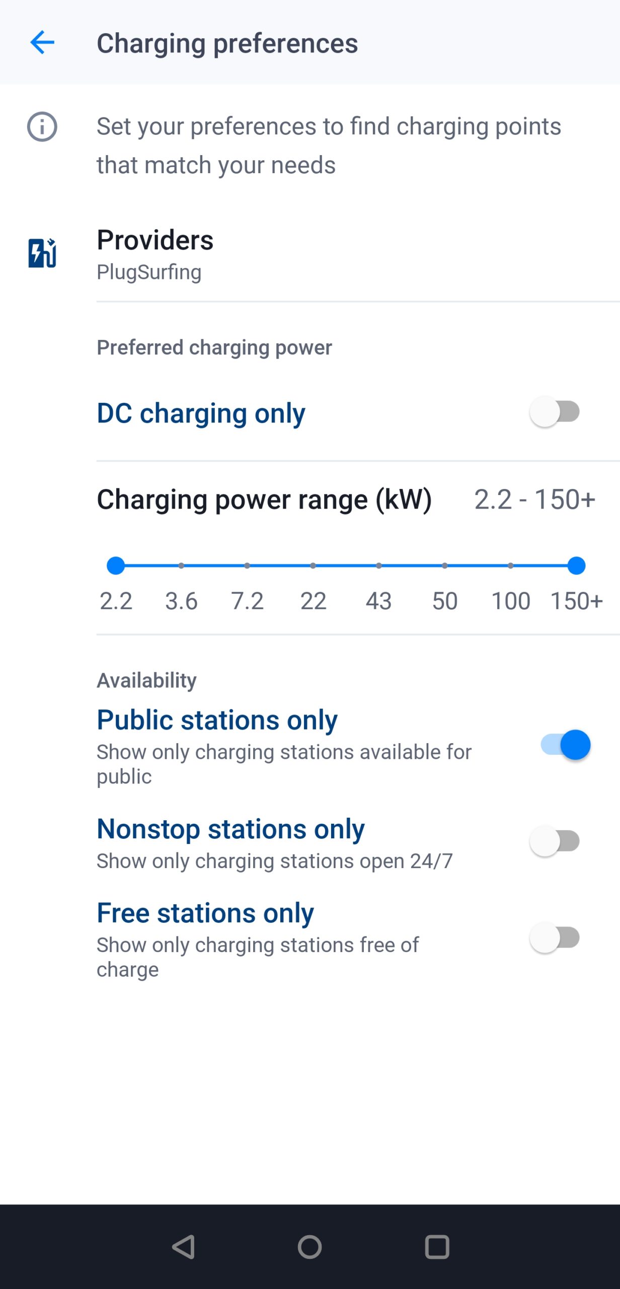Turn on Nonstop stations only switch
This screenshot has height=1289, width=620.
coord(555,841)
